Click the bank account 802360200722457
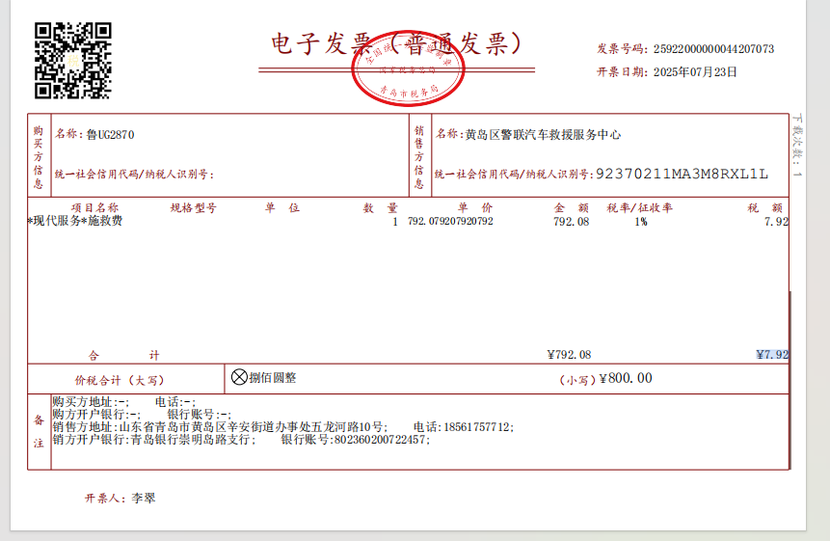Image resolution: width=830 pixels, height=541 pixels. pos(381,439)
